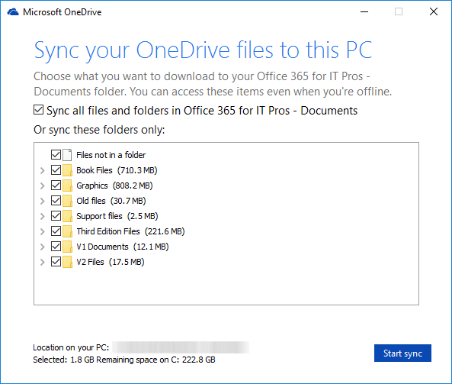Click the V2 Files folder icon
Viewport: 452px width, 384px height.
(67, 262)
